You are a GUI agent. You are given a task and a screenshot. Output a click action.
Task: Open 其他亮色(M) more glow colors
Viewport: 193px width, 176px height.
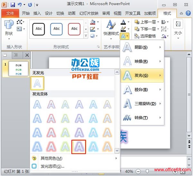(x=74, y=158)
